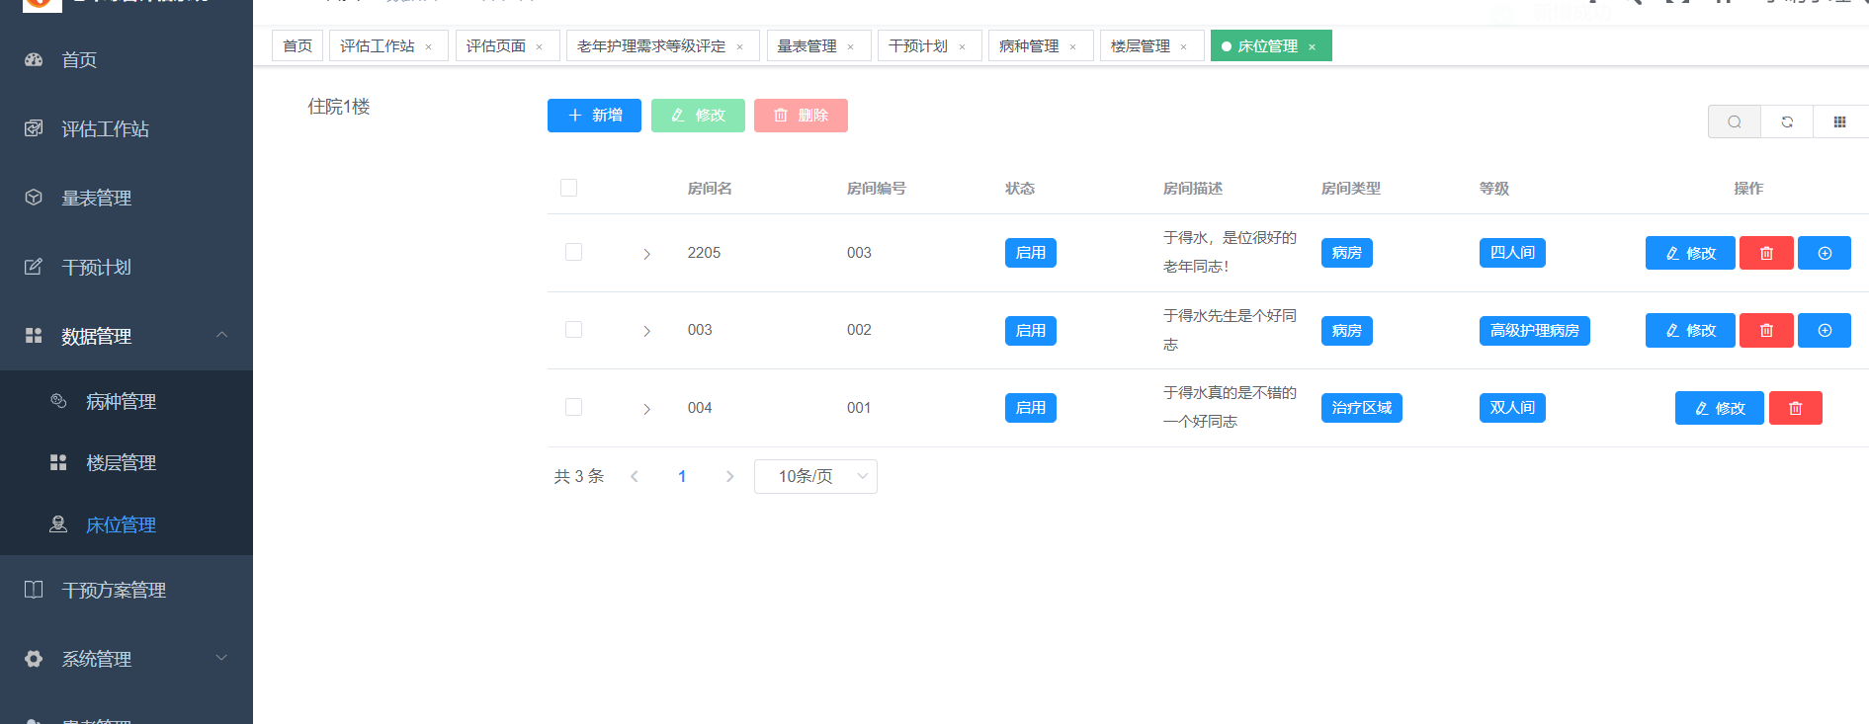The height and width of the screenshot is (724, 1869).
Task: Delete room 004 using red trash icon
Action: pos(1795,408)
